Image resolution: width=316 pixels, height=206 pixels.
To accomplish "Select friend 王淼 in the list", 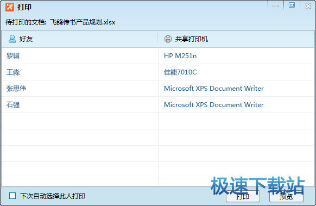I will [x=13, y=72].
